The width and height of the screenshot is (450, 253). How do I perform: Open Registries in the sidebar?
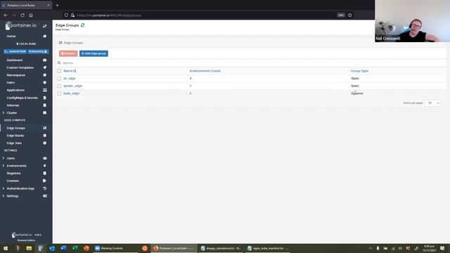13,174
